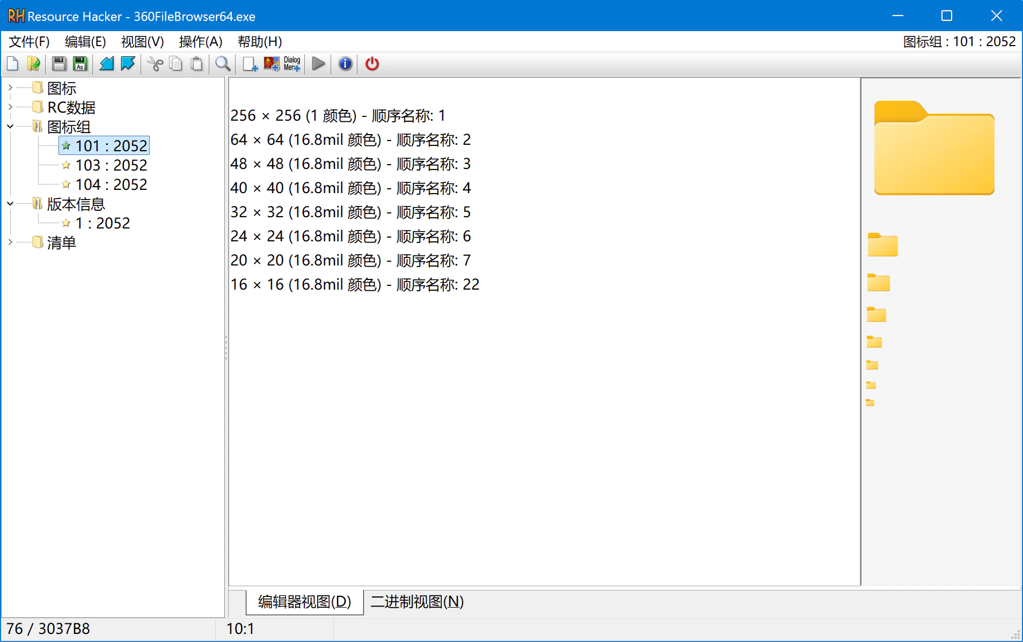1023x642 pixels.
Task: Click the Save floppy disk icon
Action: click(x=59, y=64)
